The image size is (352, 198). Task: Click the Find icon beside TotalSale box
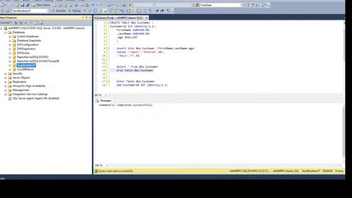(197, 5)
